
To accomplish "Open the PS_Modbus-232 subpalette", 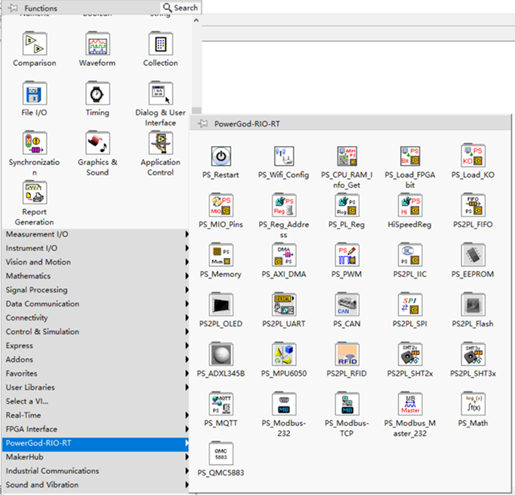I will pyautogui.click(x=284, y=403).
